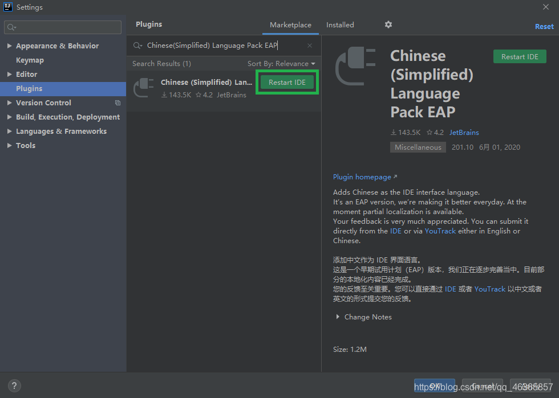Viewport: 559px width, 398px height.
Task: Focus the settings search input field
Action: (x=63, y=27)
